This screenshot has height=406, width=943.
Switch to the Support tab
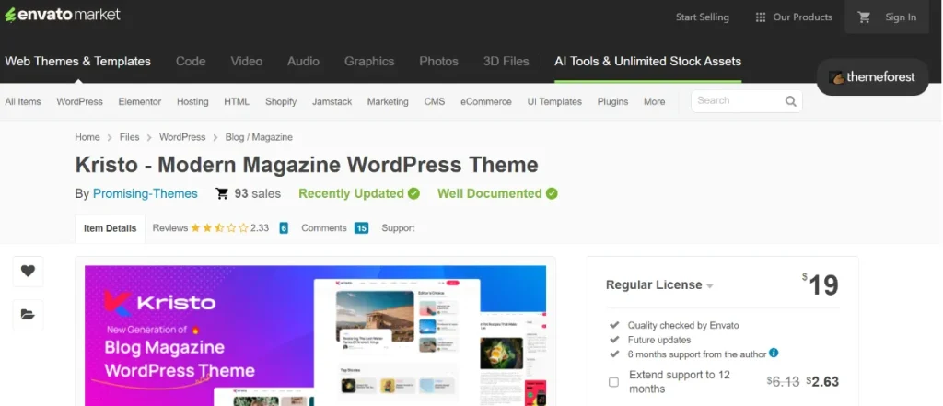(398, 228)
